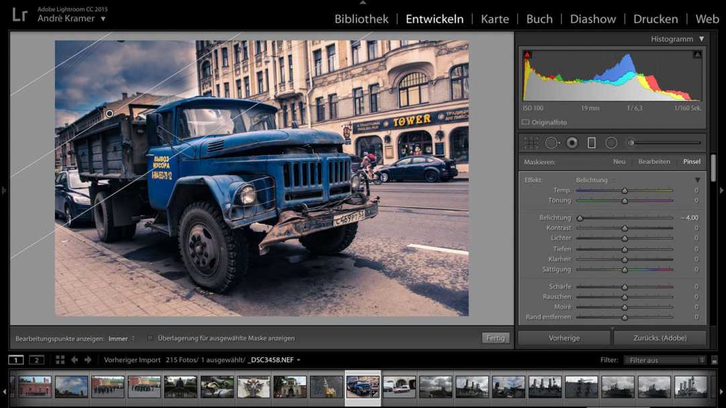Select the golden statue thumbnail
This screenshot has height=408, width=726.
click(326, 387)
